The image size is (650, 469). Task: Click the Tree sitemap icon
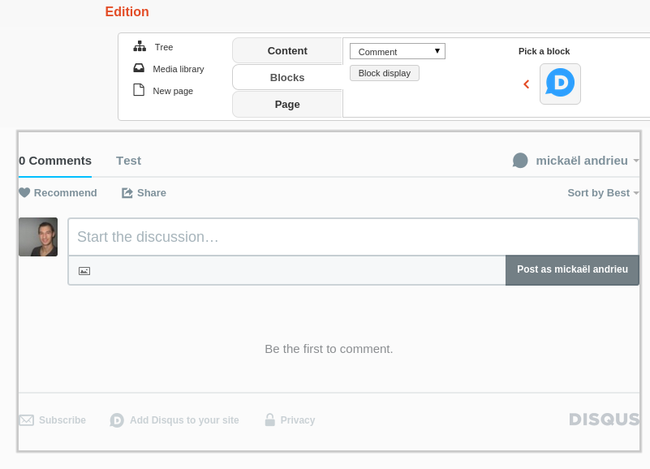click(140, 46)
